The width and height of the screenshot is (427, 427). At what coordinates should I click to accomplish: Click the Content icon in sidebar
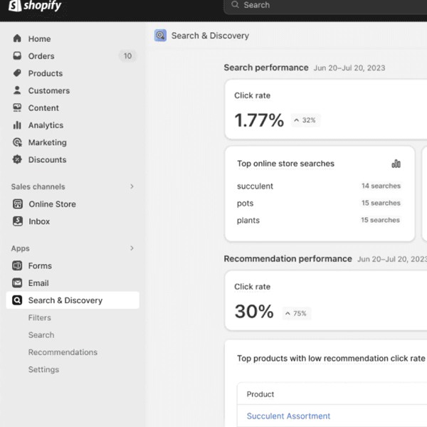click(x=17, y=107)
